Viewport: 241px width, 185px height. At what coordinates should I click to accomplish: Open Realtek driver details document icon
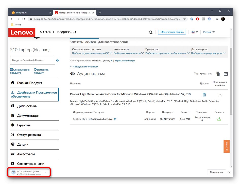204,95
